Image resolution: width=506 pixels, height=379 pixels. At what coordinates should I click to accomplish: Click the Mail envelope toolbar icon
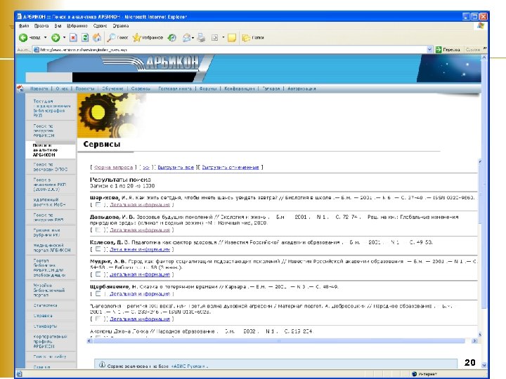pos(186,38)
